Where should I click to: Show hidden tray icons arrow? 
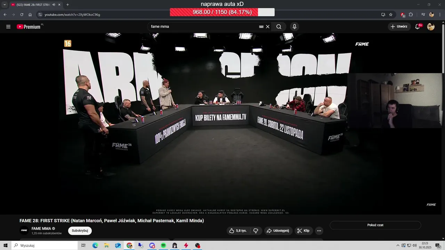tap(398, 245)
